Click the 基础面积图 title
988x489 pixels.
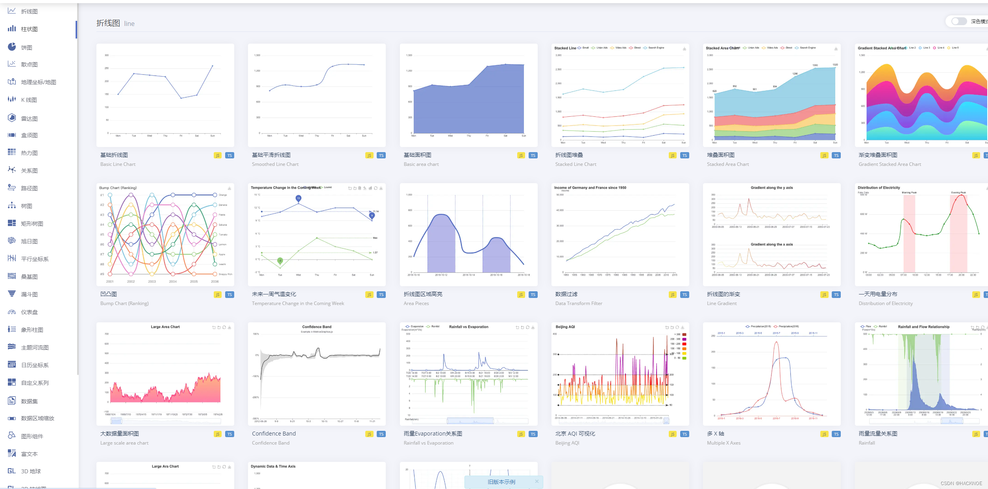click(417, 155)
